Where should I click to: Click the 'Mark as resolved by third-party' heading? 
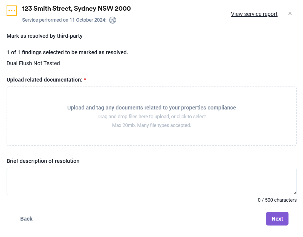pos(45,36)
